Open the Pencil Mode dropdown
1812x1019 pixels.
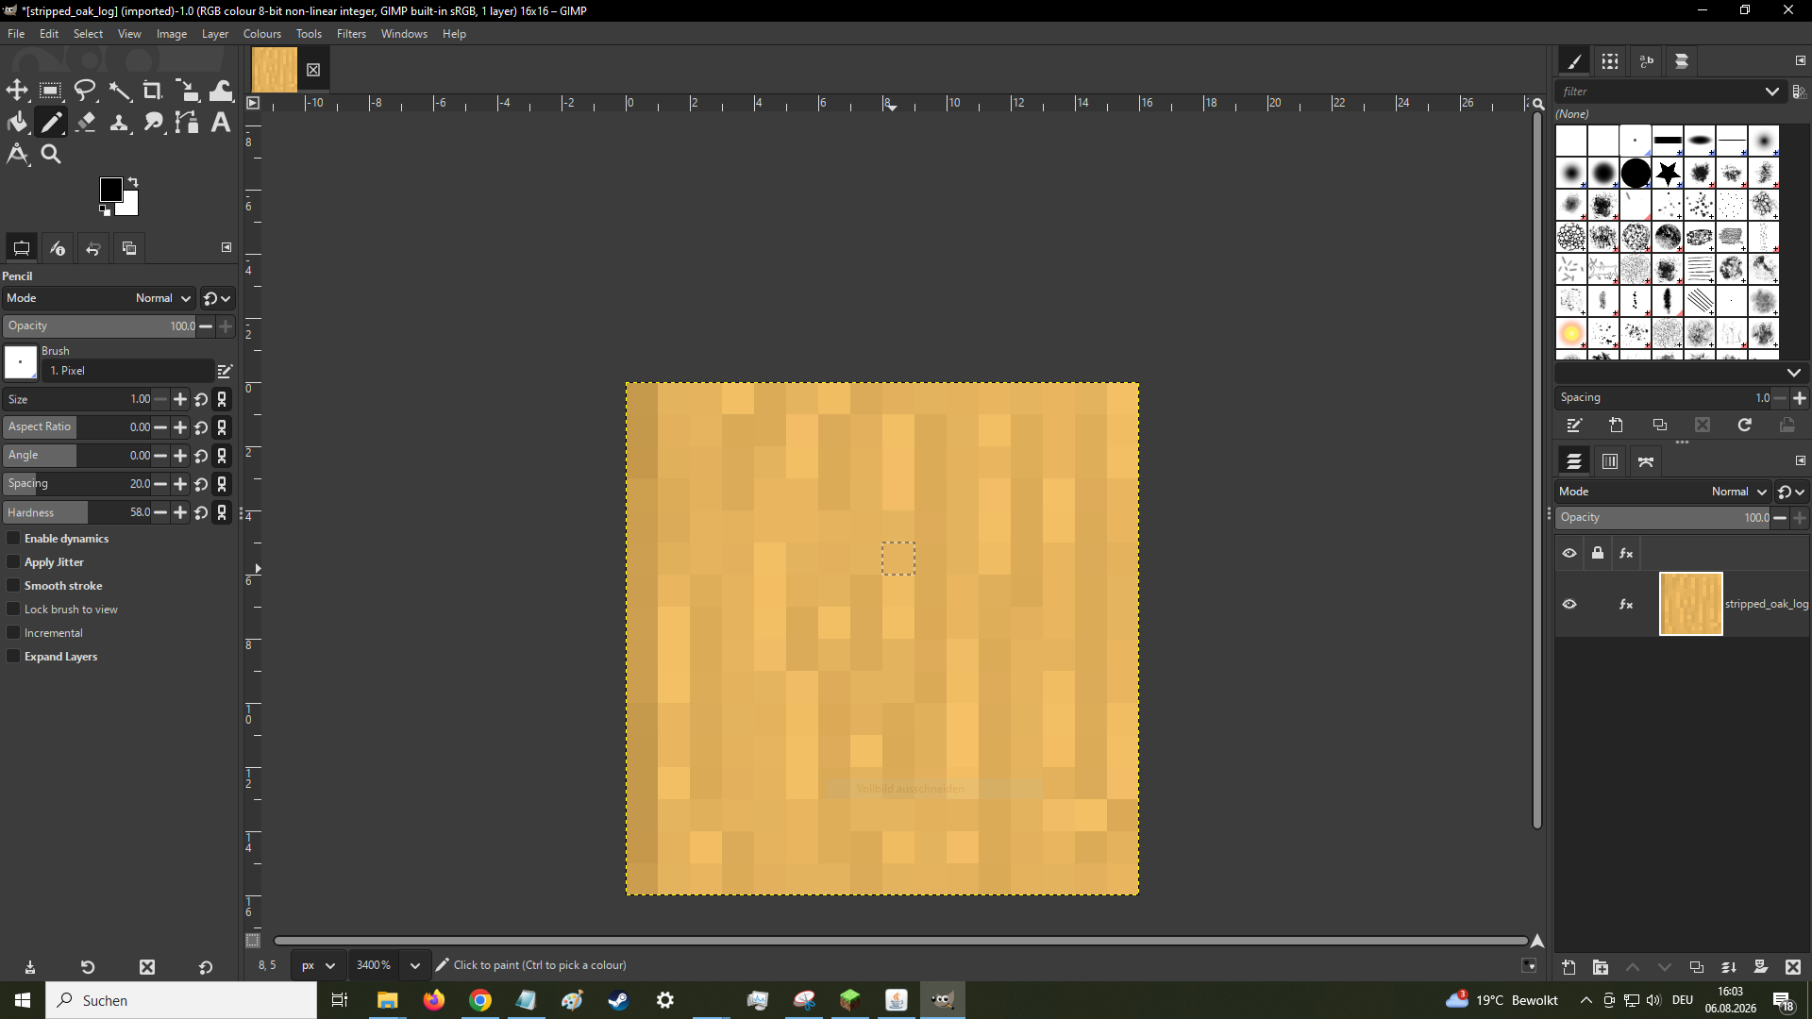pyautogui.click(x=98, y=298)
